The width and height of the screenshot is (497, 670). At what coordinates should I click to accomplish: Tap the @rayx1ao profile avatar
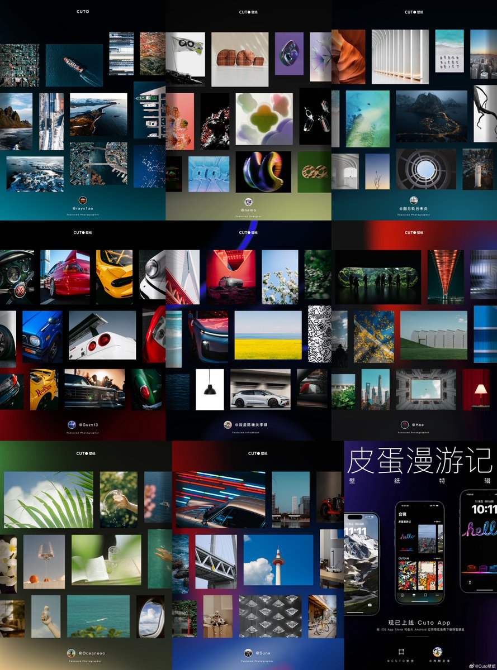[83, 200]
